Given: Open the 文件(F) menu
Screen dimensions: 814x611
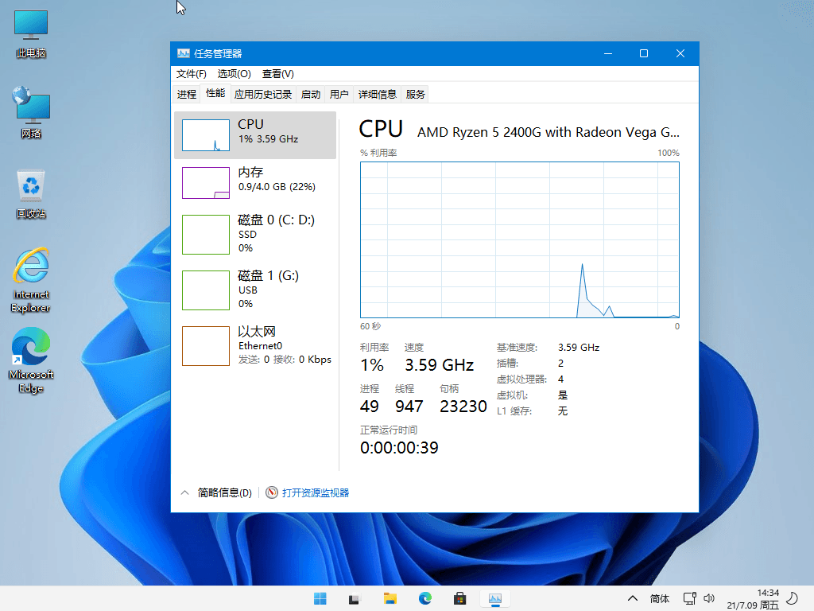Looking at the screenshot, I should click(191, 74).
